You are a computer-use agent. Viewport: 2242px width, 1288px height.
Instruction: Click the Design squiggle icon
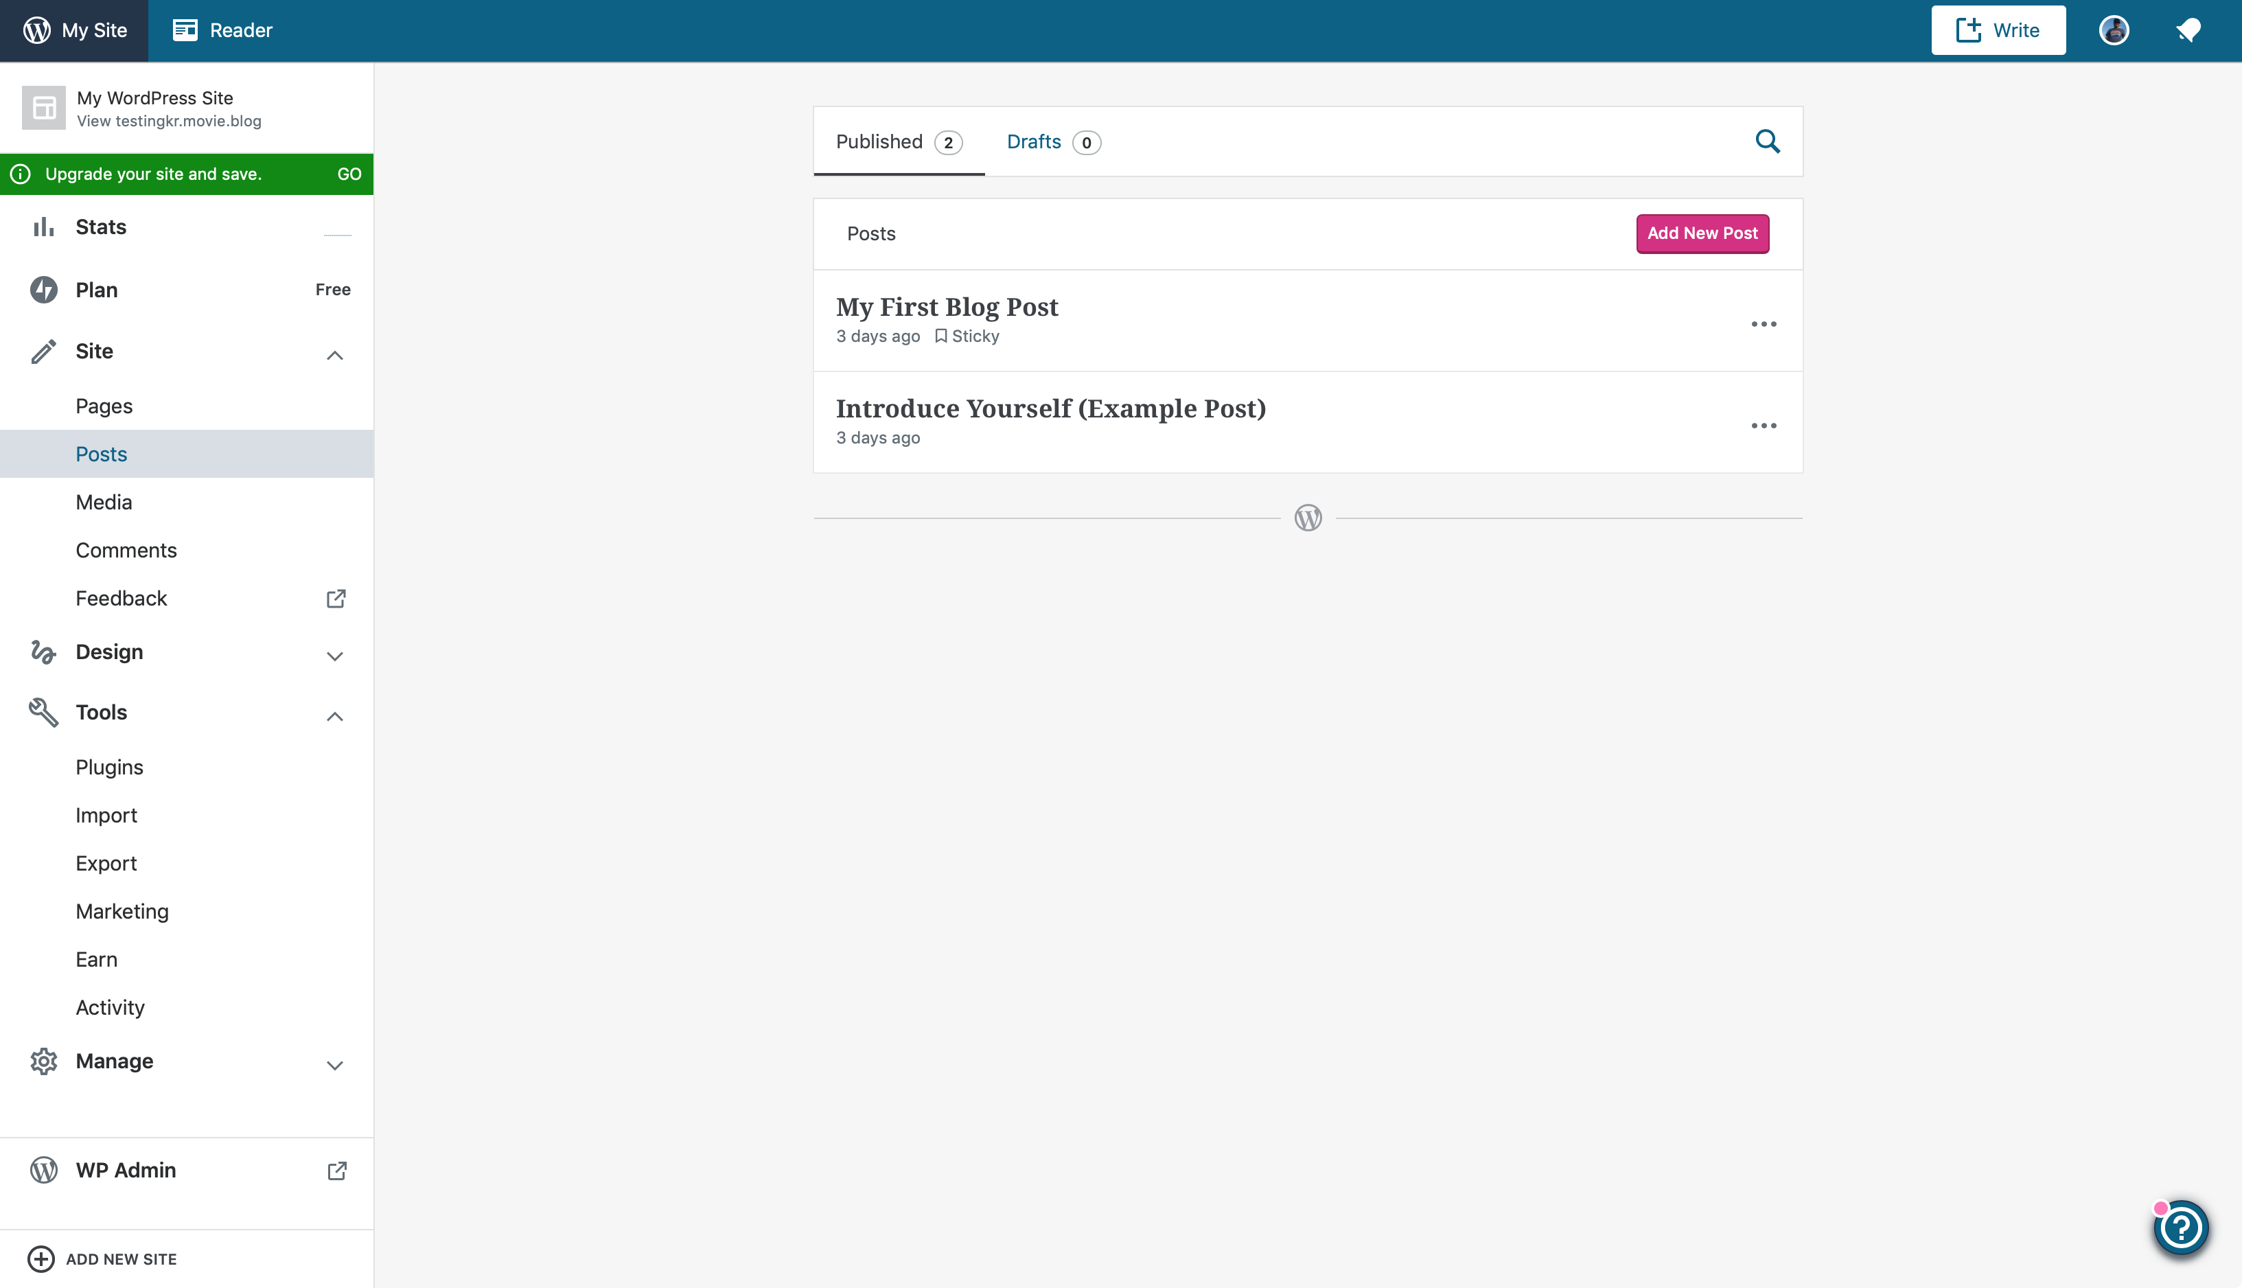point(43,652)
